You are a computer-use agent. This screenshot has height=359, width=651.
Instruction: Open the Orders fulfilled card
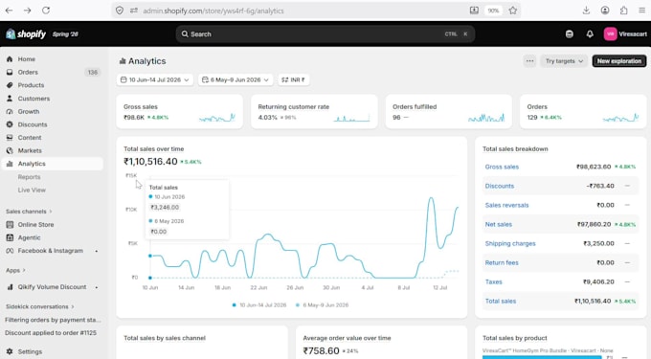pyautogui.click(x=449, y=112)
